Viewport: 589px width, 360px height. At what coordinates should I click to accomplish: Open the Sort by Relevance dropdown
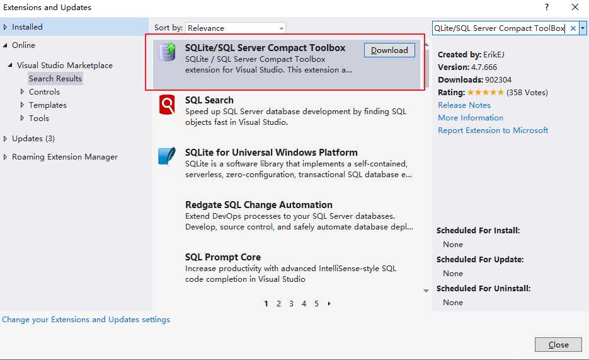[x=236, y=28]
